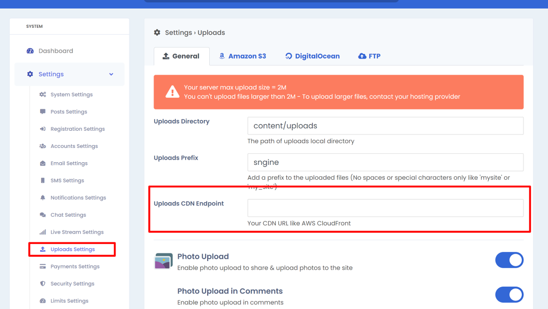The width and height of the screenshot is (548, 309).
Task: Open the DigitalOcean tab
Action: tap(313, 56)
